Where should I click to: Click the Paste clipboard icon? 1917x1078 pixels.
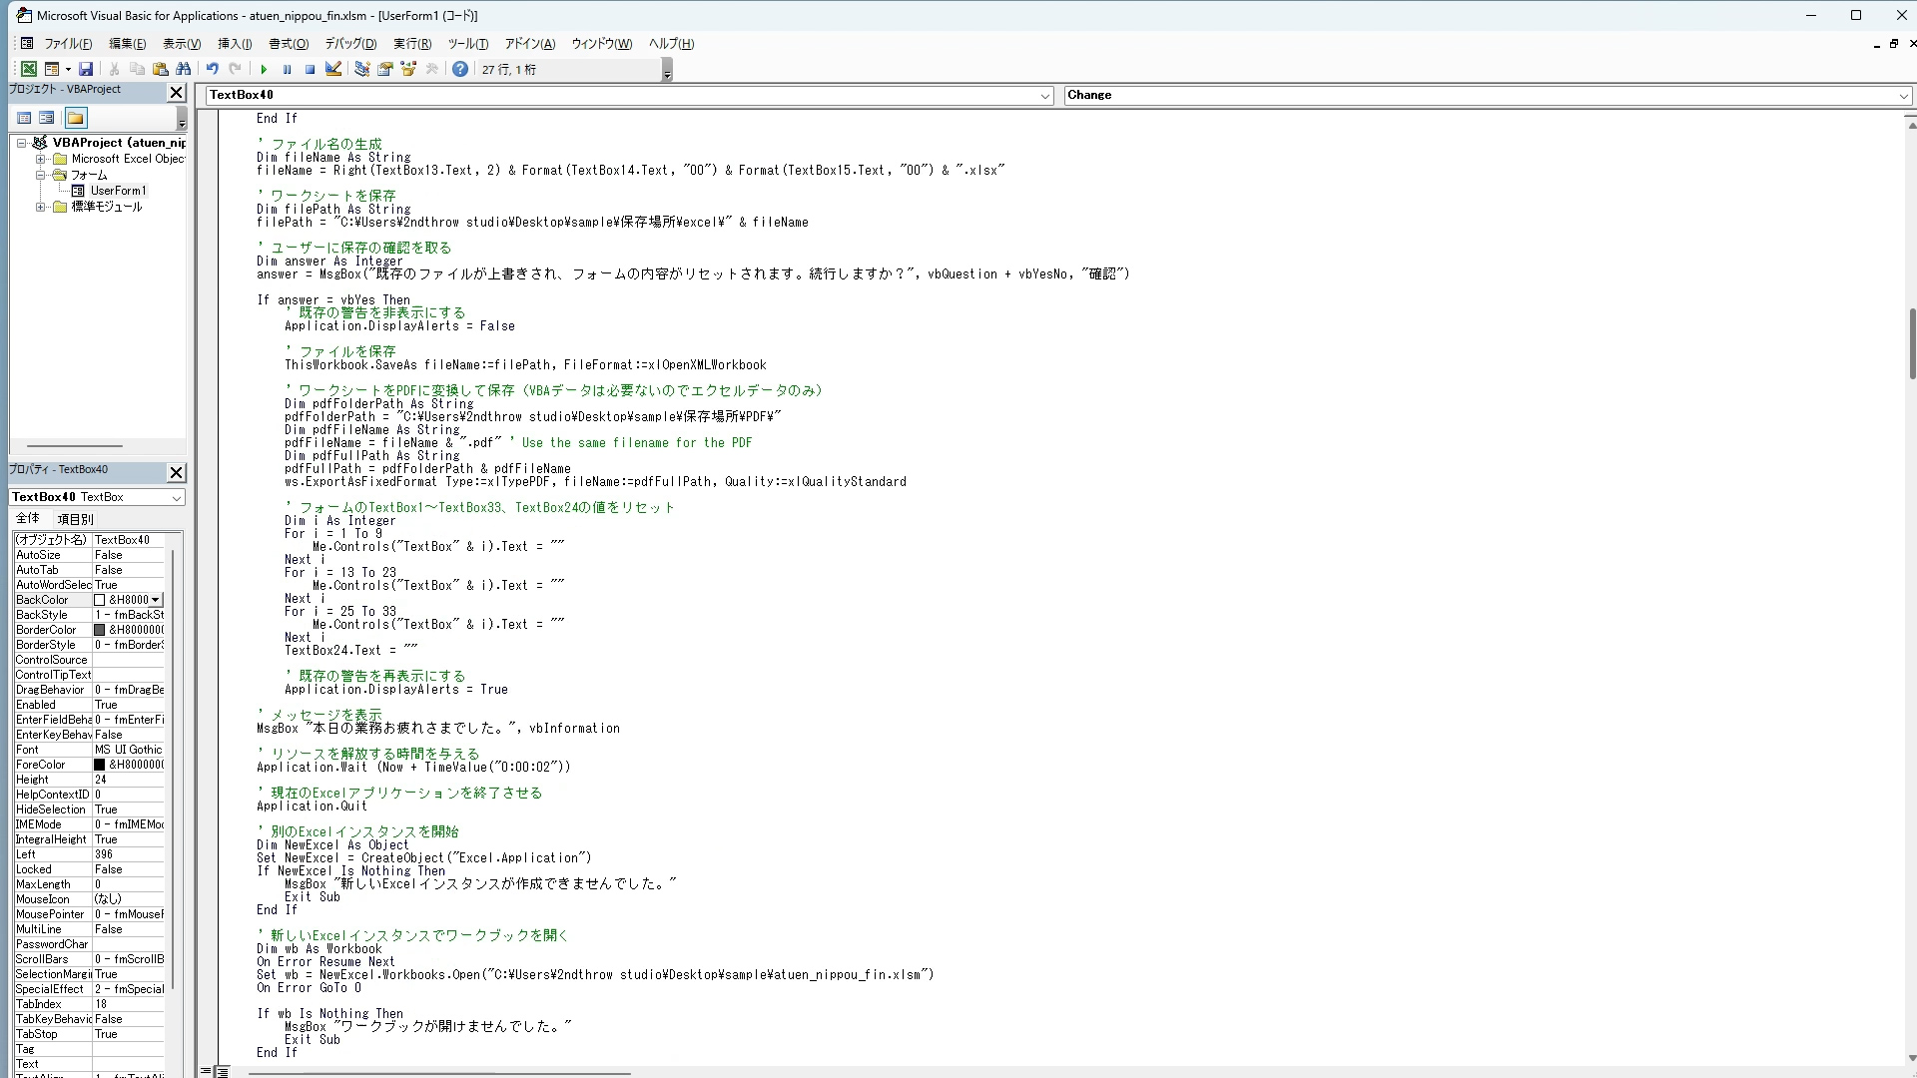160,69
